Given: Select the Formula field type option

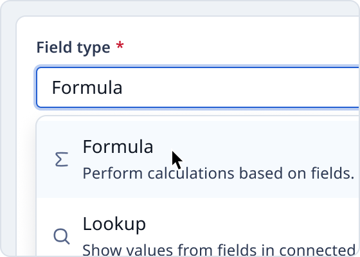Looking at the screenshot, I should coord(198,159).
